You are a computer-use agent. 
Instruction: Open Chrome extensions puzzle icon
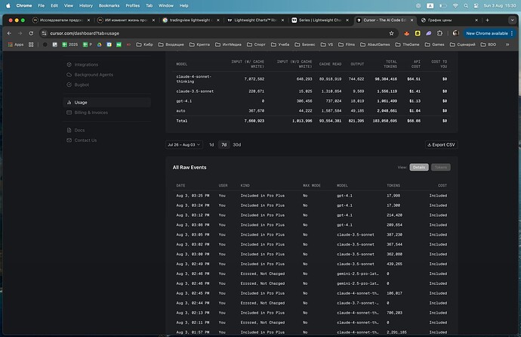pos(439,33)
